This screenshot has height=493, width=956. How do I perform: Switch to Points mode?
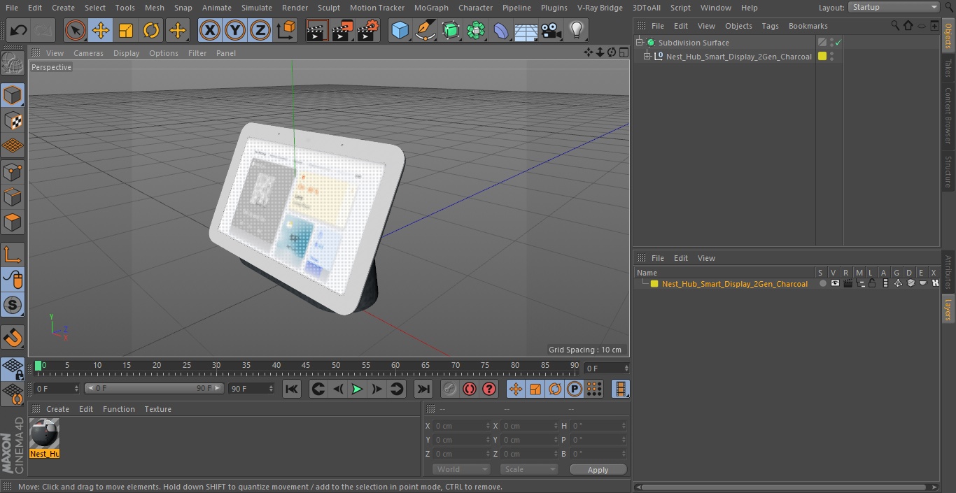(13, 172)
